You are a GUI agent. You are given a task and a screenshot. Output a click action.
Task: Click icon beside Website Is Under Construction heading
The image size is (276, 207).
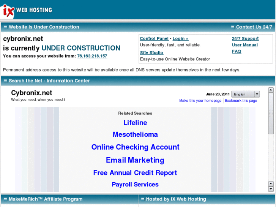(5, 27)
